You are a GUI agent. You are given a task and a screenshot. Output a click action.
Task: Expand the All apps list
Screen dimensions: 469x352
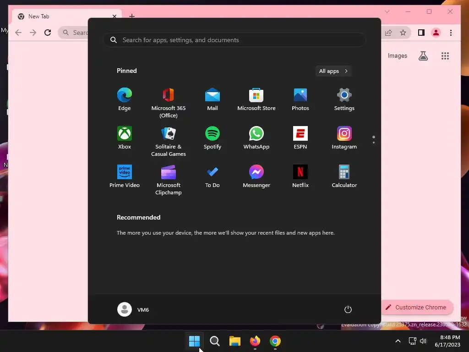pyautogui.click(x=333, y=71)
